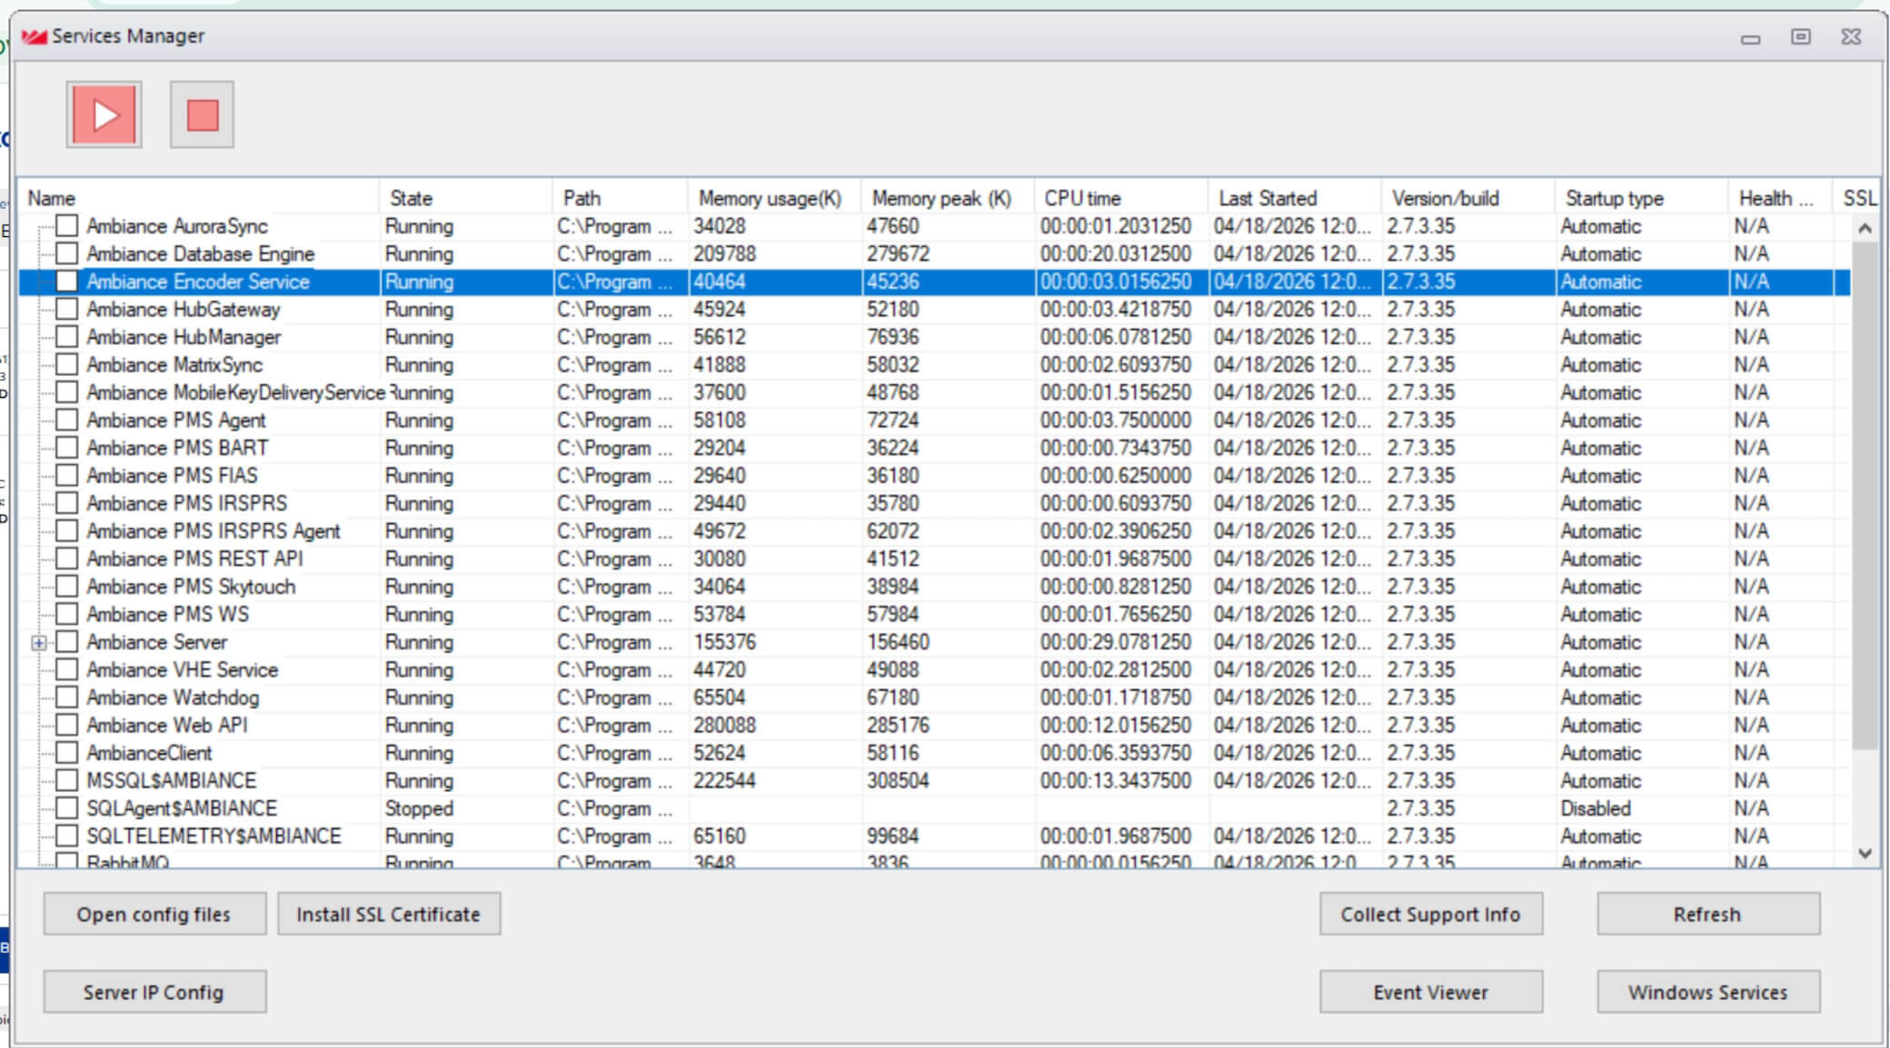
Task: Click the red Start (play) service button
Action: pyautogui.click(x=104, y=114)
